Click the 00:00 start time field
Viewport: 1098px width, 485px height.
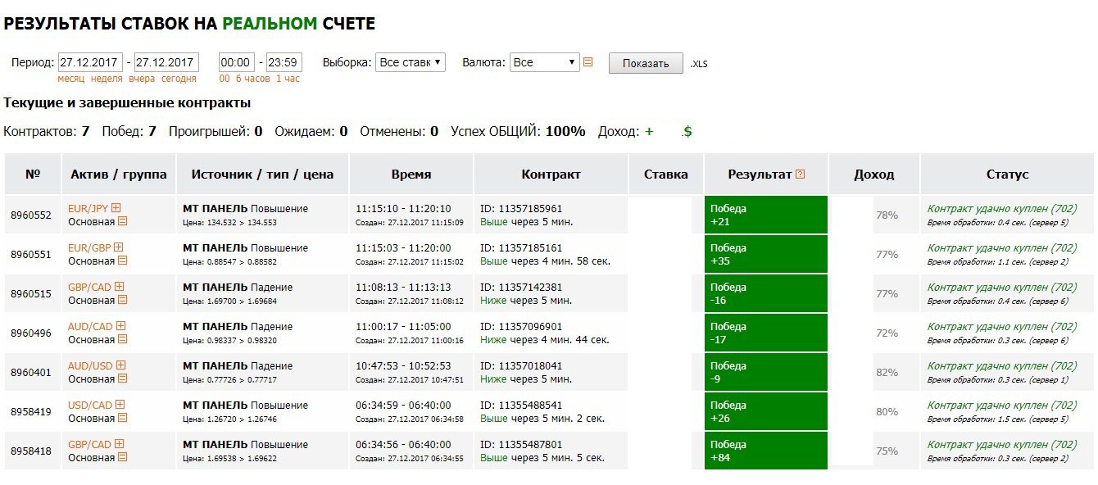[x=237, y=62]
